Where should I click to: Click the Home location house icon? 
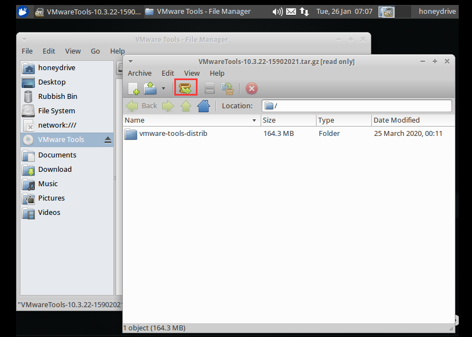click(204, 106)
